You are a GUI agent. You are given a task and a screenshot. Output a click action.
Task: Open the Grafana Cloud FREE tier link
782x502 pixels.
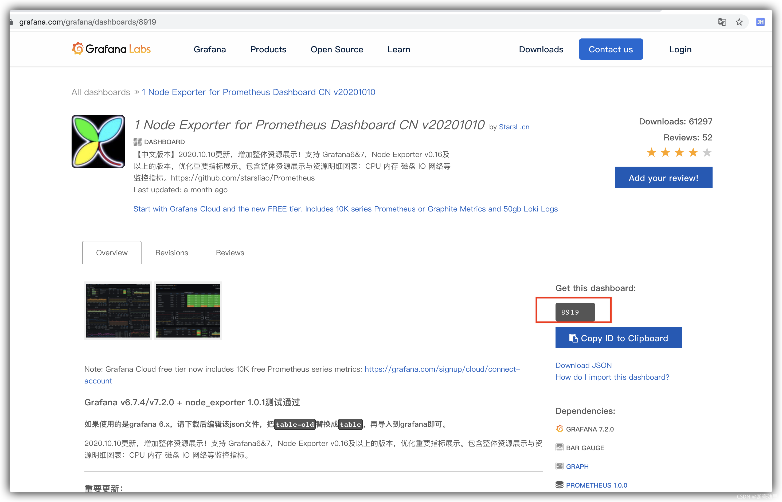coord(345,209)
